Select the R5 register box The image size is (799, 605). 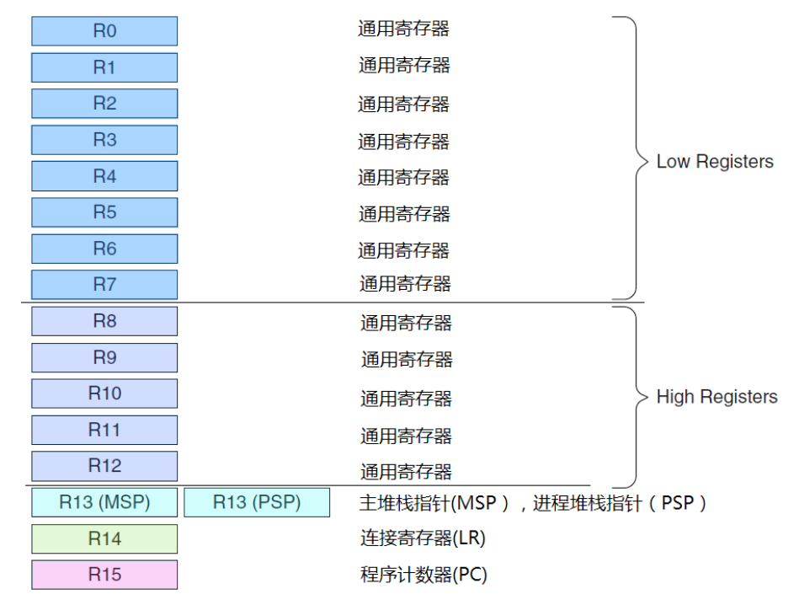[104, 212]
